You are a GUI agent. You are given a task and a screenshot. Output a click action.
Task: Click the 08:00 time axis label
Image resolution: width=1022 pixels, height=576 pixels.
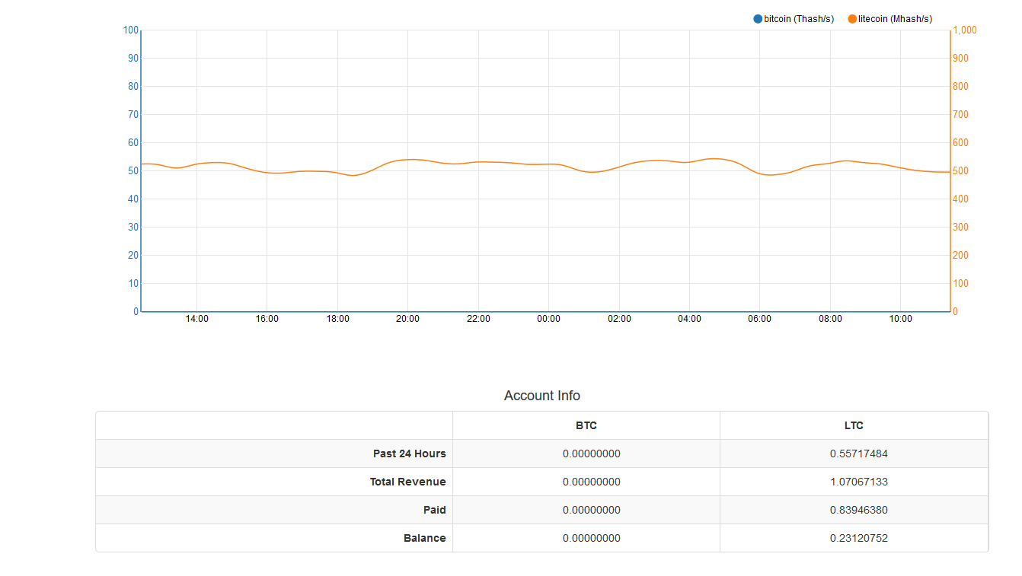click(x=830, y=319)
